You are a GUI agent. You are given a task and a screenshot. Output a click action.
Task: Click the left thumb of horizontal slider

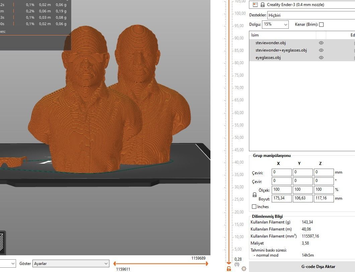coord(114,263)
